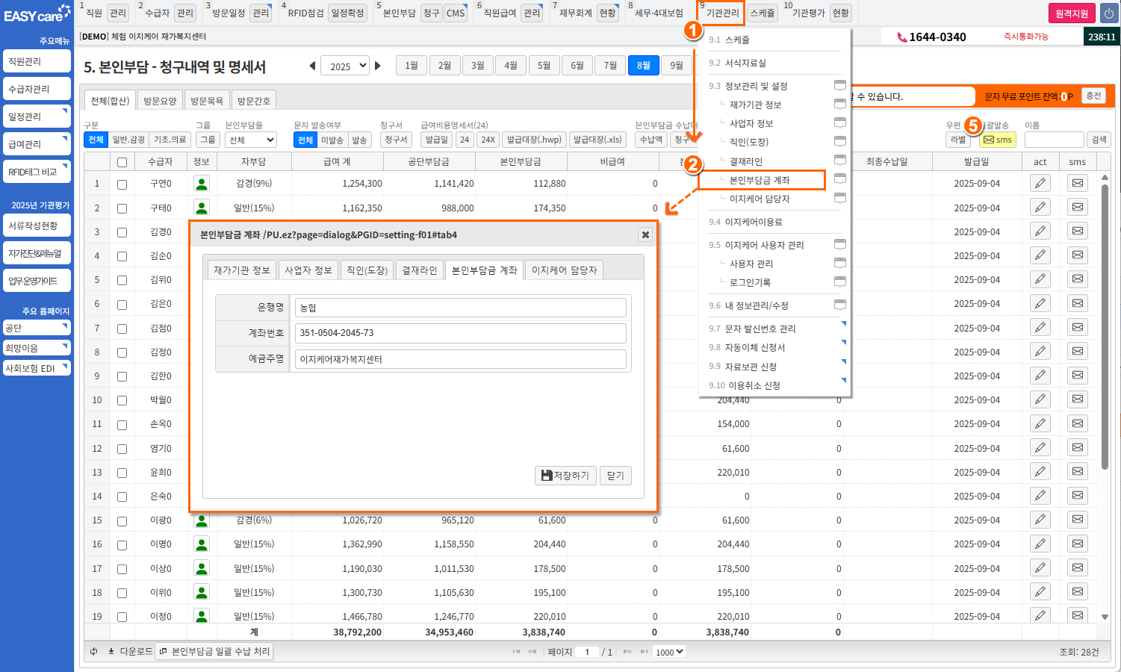This screenshot has width=1121, height=672.
Task: Select 본인부담금 계좌 menu item
Action: (760, 180)
